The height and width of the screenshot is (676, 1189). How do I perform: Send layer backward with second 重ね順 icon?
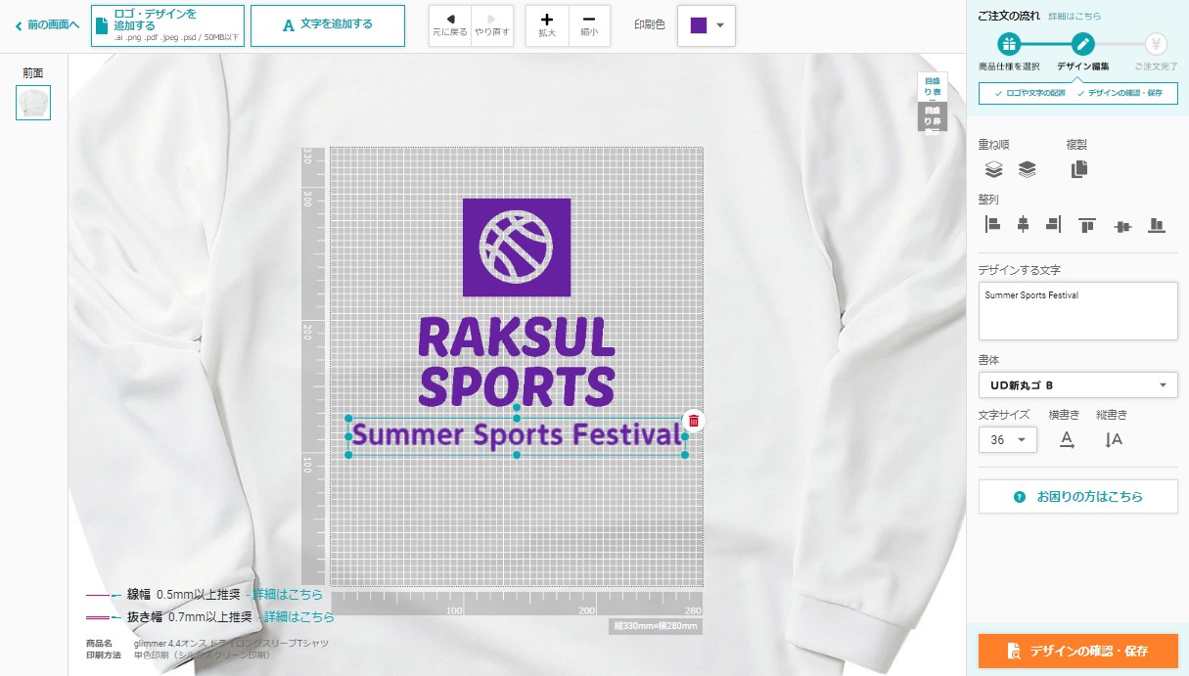(x=1027, y=169)
